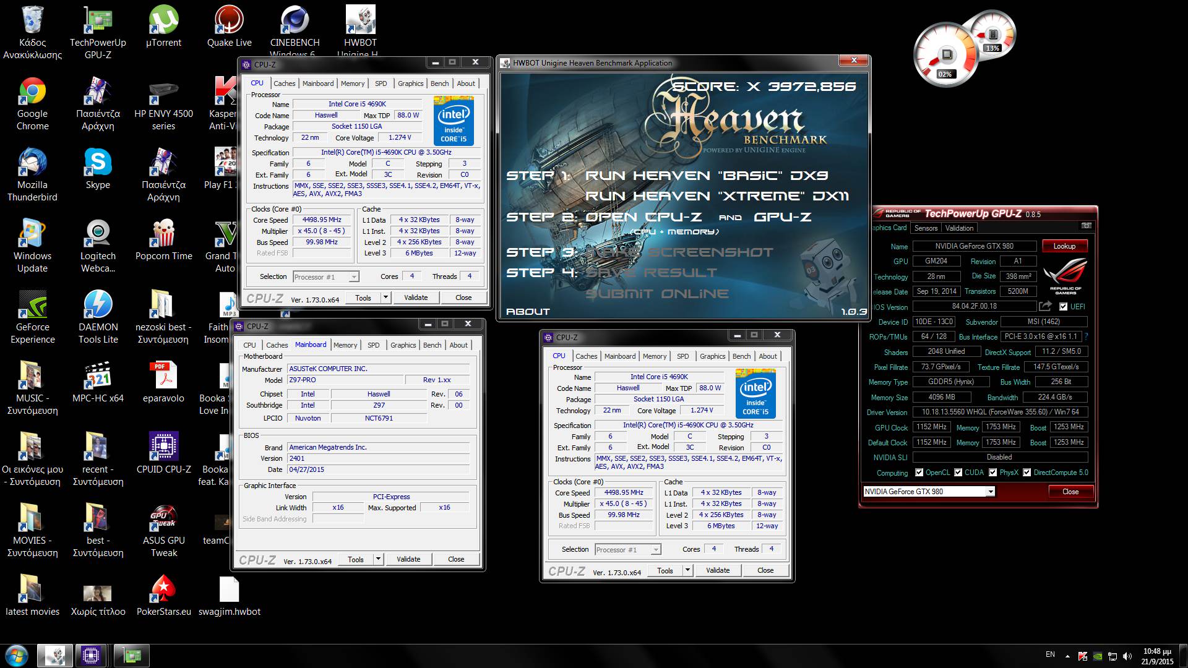
Task: Click GPU-Z BIOS export share icon
Action: (x=1045, y=306)
